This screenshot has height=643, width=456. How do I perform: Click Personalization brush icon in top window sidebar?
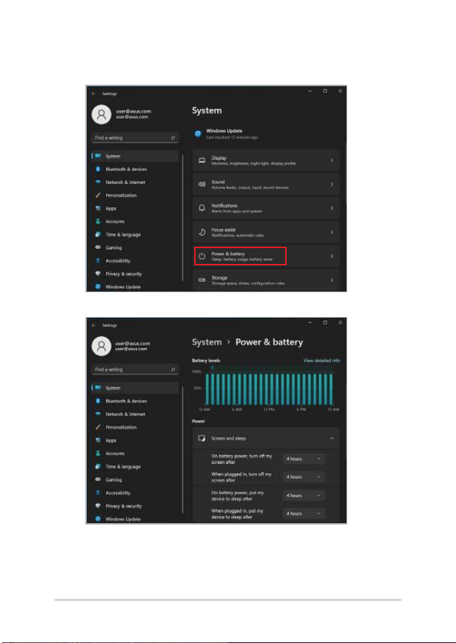[x=98, y=195]
